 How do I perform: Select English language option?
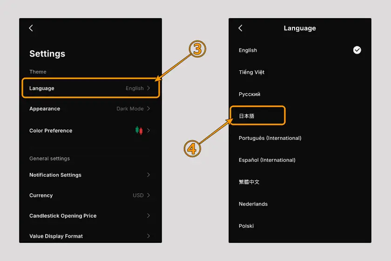point(300,50)
